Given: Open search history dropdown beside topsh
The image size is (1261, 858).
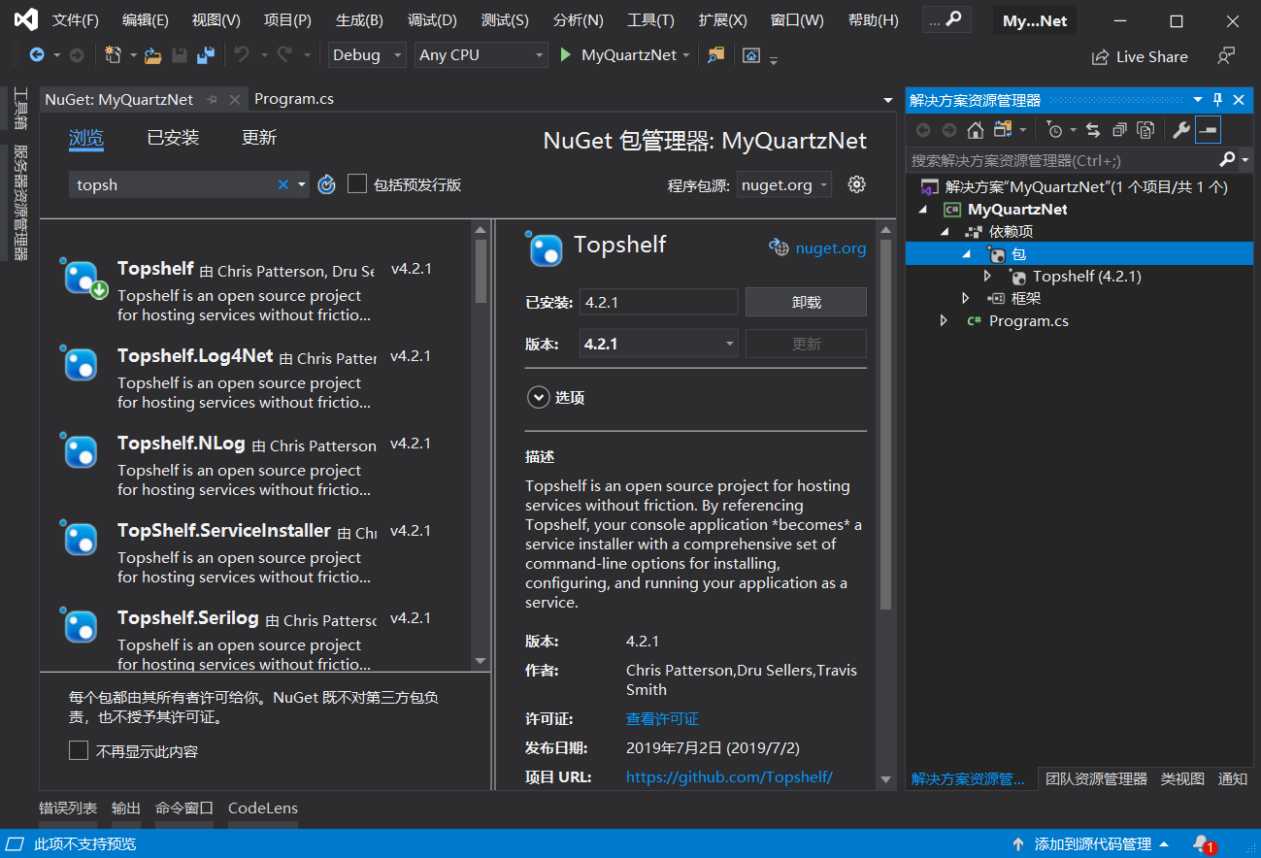Looking at the screenshot, I should 302,184.
